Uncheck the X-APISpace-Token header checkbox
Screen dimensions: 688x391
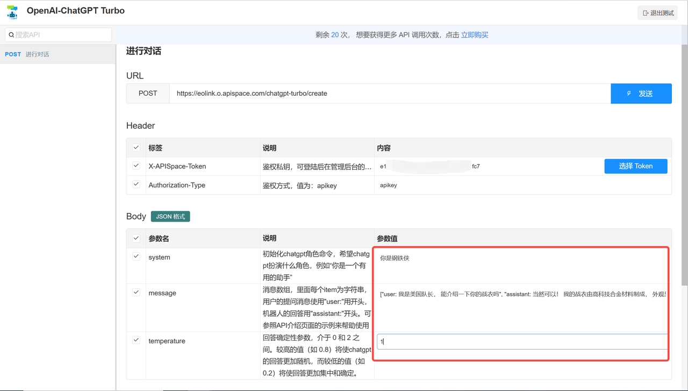tap(136, 166)
